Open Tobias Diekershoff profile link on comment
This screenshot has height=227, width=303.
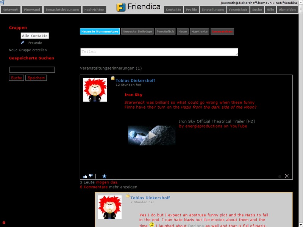(150, 198)
